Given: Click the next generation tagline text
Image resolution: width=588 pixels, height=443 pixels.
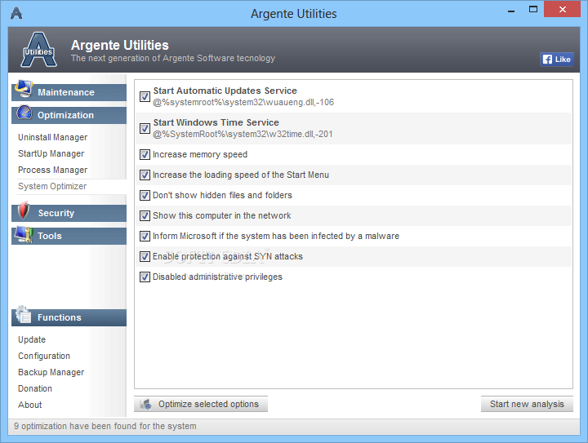Looking at the screenshot, I should tap(173, 59).
